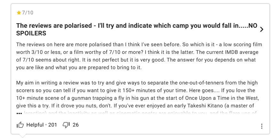Click the thumbs up Helpful icon
280x138 pixels.
click(x=20, y=125)
